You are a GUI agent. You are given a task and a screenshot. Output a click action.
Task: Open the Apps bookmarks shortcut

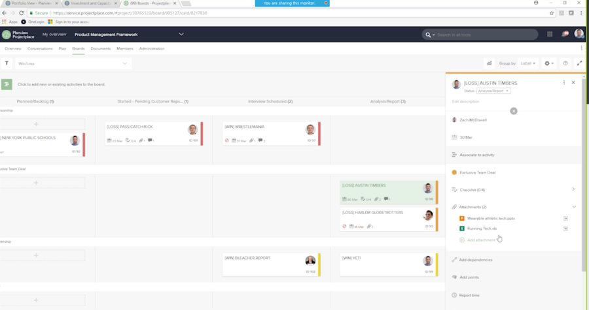point(10,22)
